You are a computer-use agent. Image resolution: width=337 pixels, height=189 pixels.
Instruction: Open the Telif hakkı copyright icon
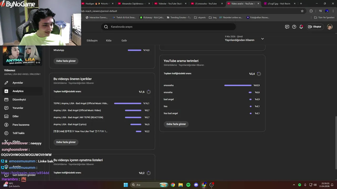[6, 133]
